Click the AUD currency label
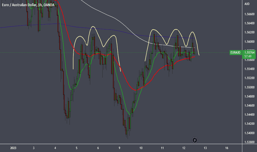 [x=247, y=4]
